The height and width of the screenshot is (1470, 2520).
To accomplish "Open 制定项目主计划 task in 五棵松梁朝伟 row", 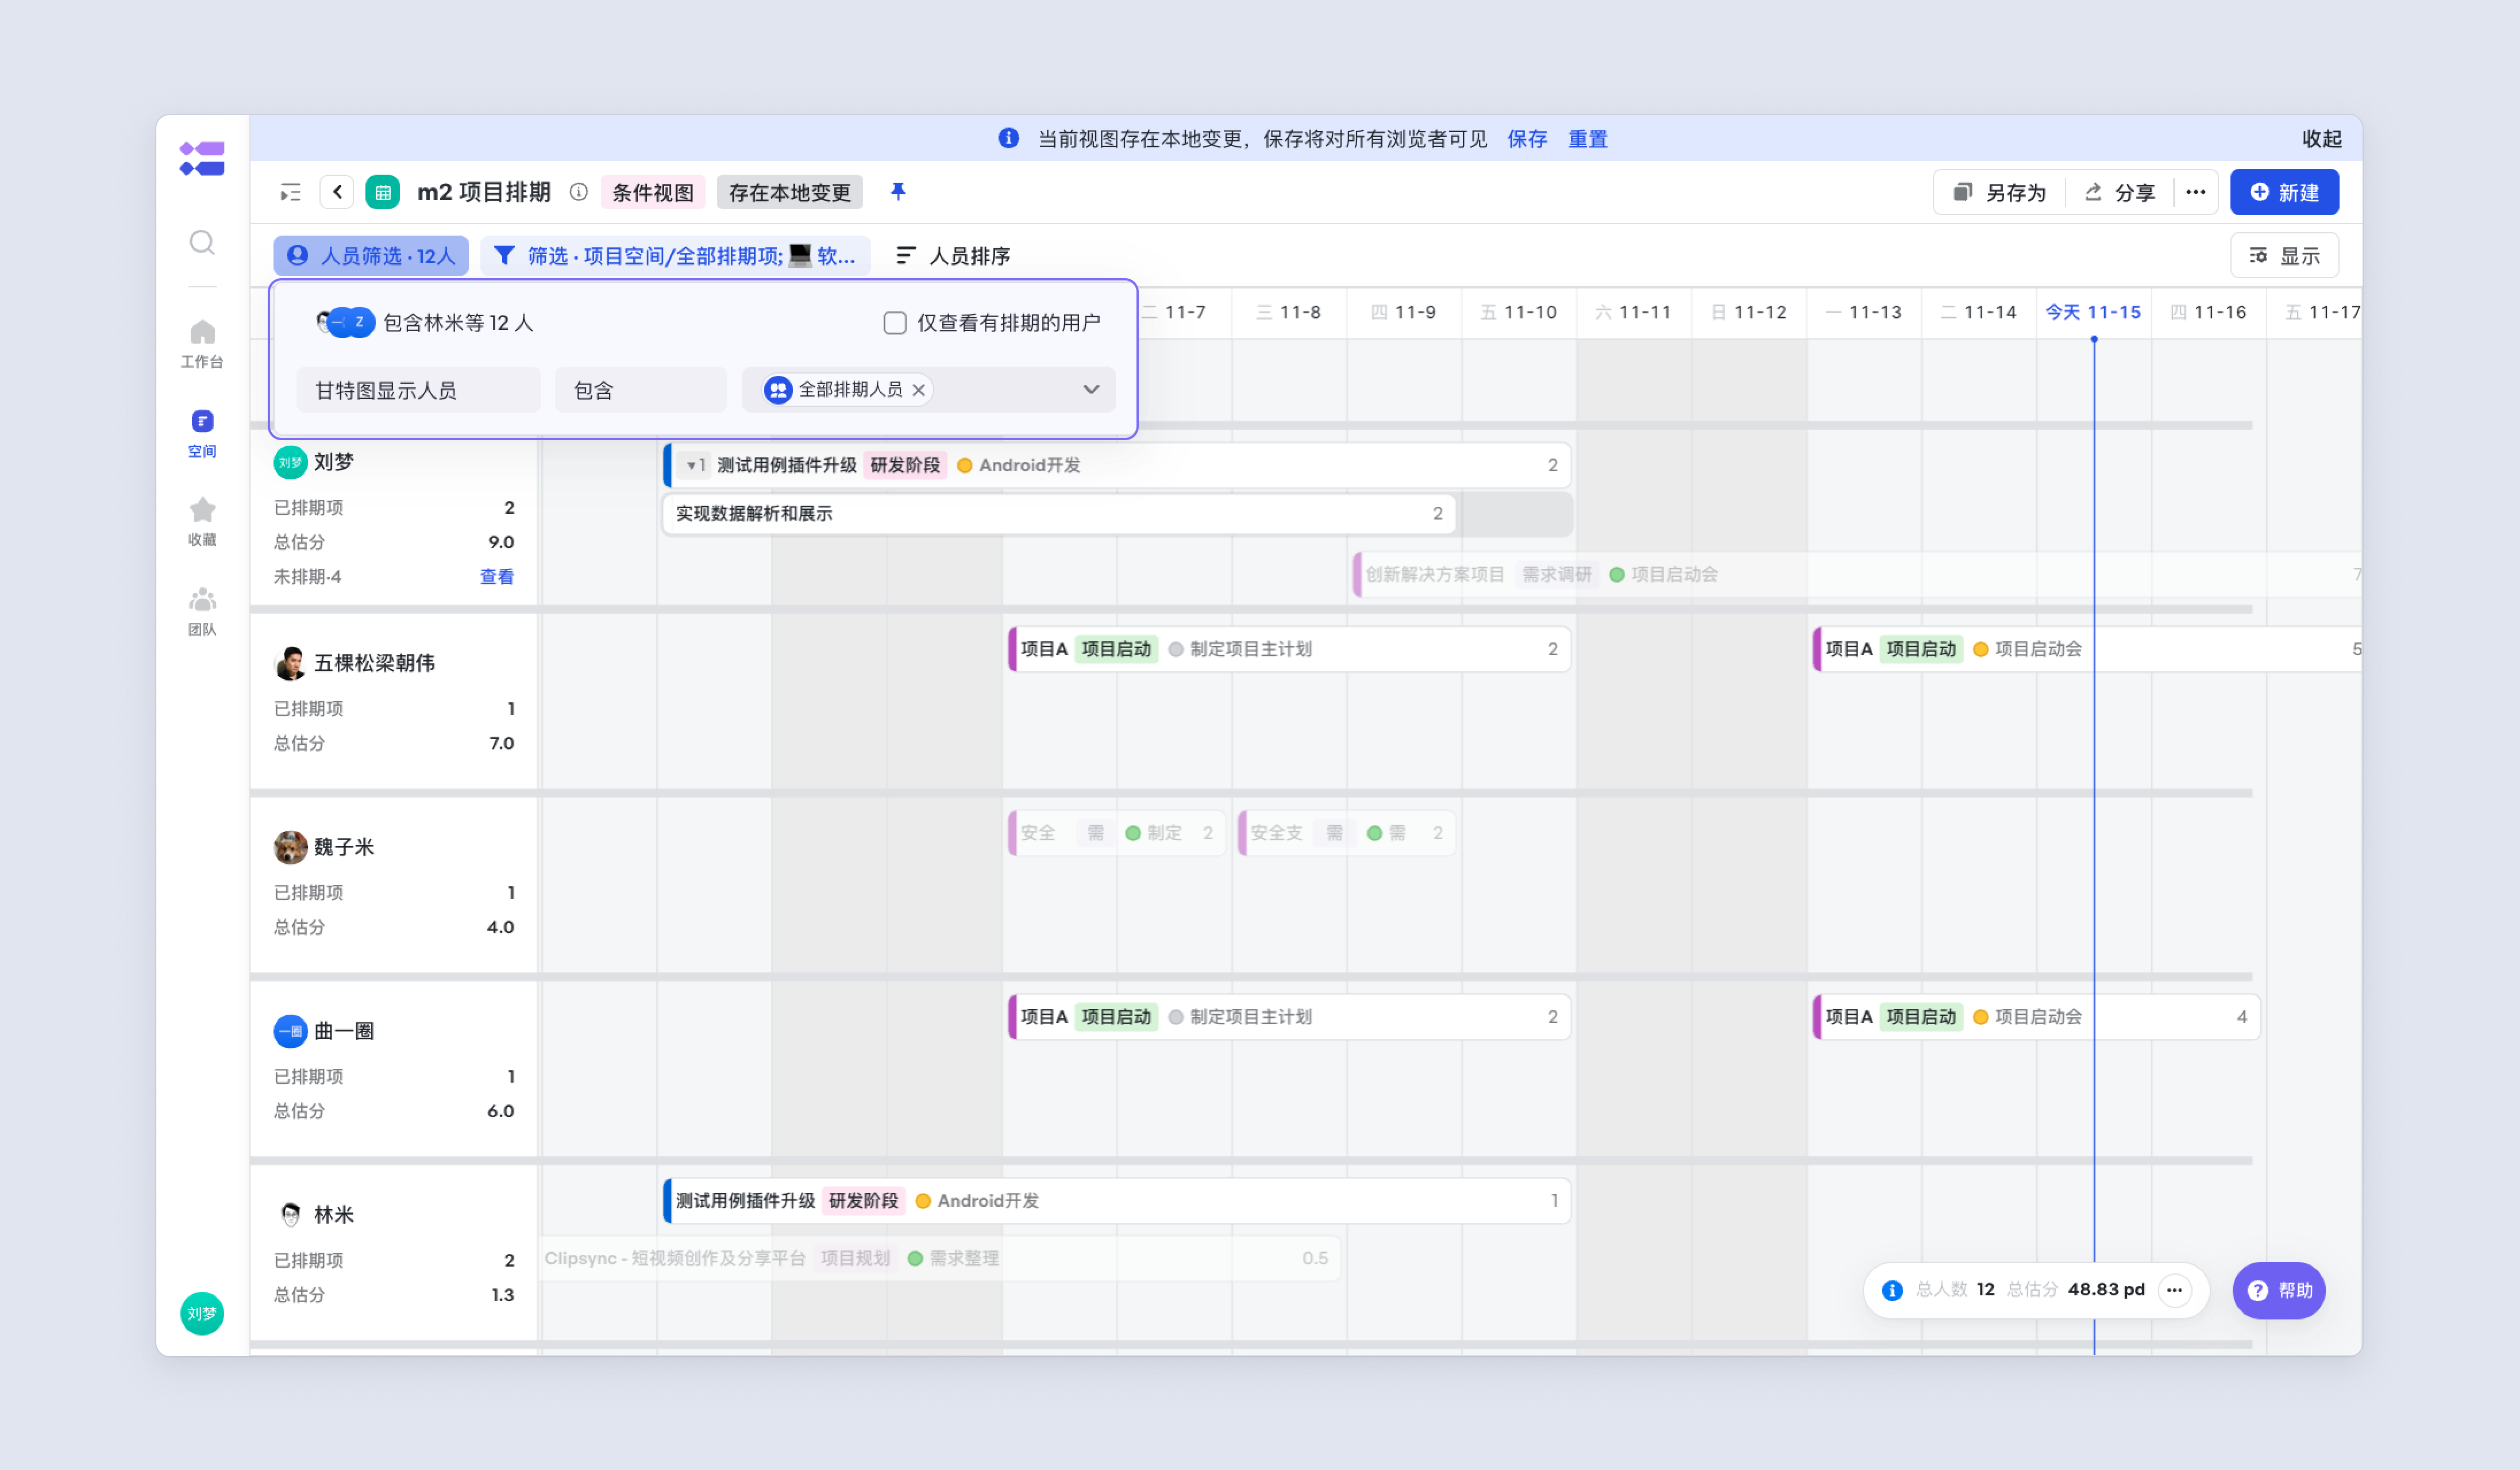I will tap(1289, 649).
